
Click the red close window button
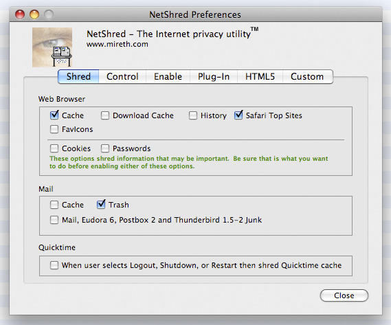tap(20, 14)
